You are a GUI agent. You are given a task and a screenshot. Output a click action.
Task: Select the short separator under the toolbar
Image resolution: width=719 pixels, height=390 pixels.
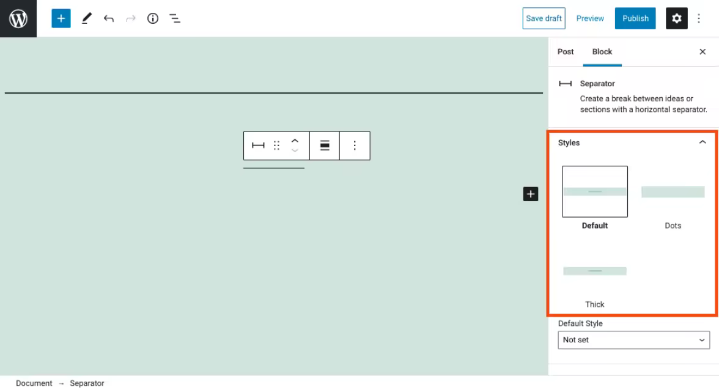(x=274, y=168)
